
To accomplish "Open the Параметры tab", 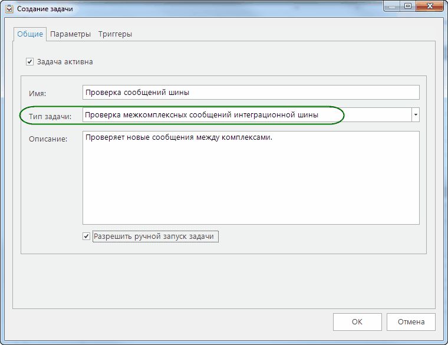I will (70, 34).
